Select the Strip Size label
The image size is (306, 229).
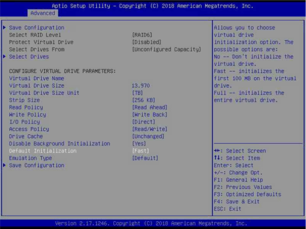tap(24, 100)
